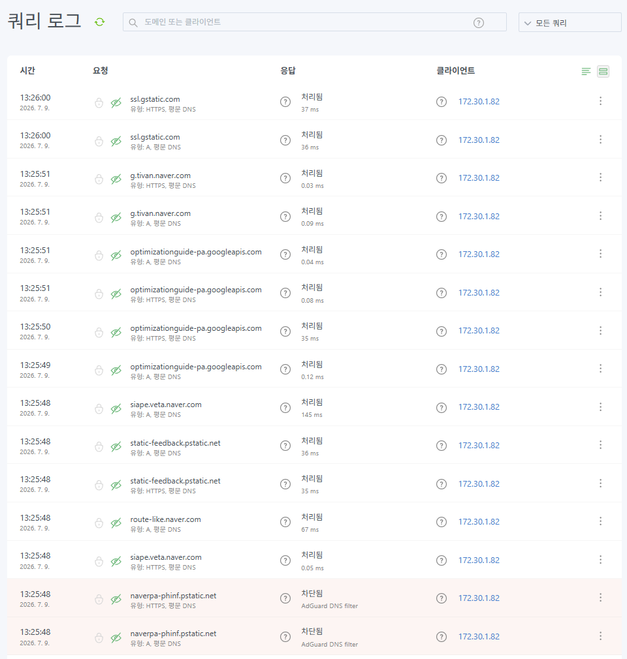Show response details for 0.03 ms g.tivan.naver.com
Image resolution: width=627 pixels, height=659 pixels.
click(x=285, y=178)
